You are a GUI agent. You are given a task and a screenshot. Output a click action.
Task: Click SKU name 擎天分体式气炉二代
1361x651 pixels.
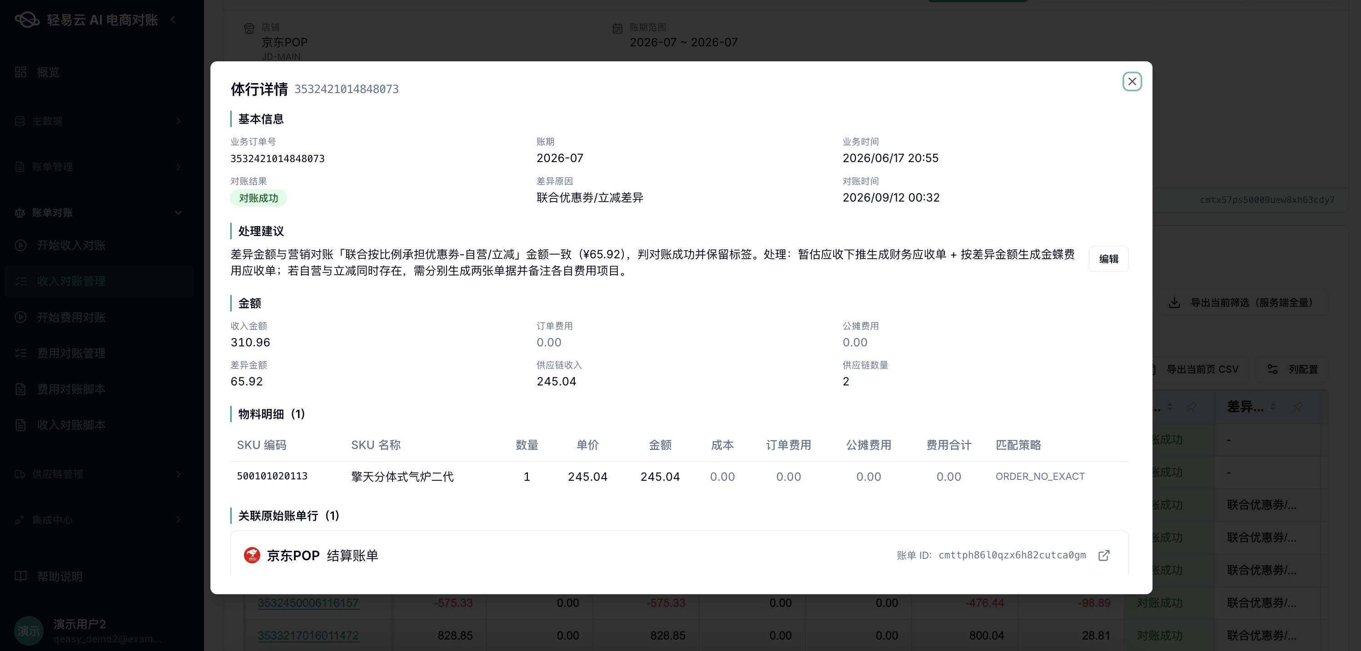click(402, 477)
